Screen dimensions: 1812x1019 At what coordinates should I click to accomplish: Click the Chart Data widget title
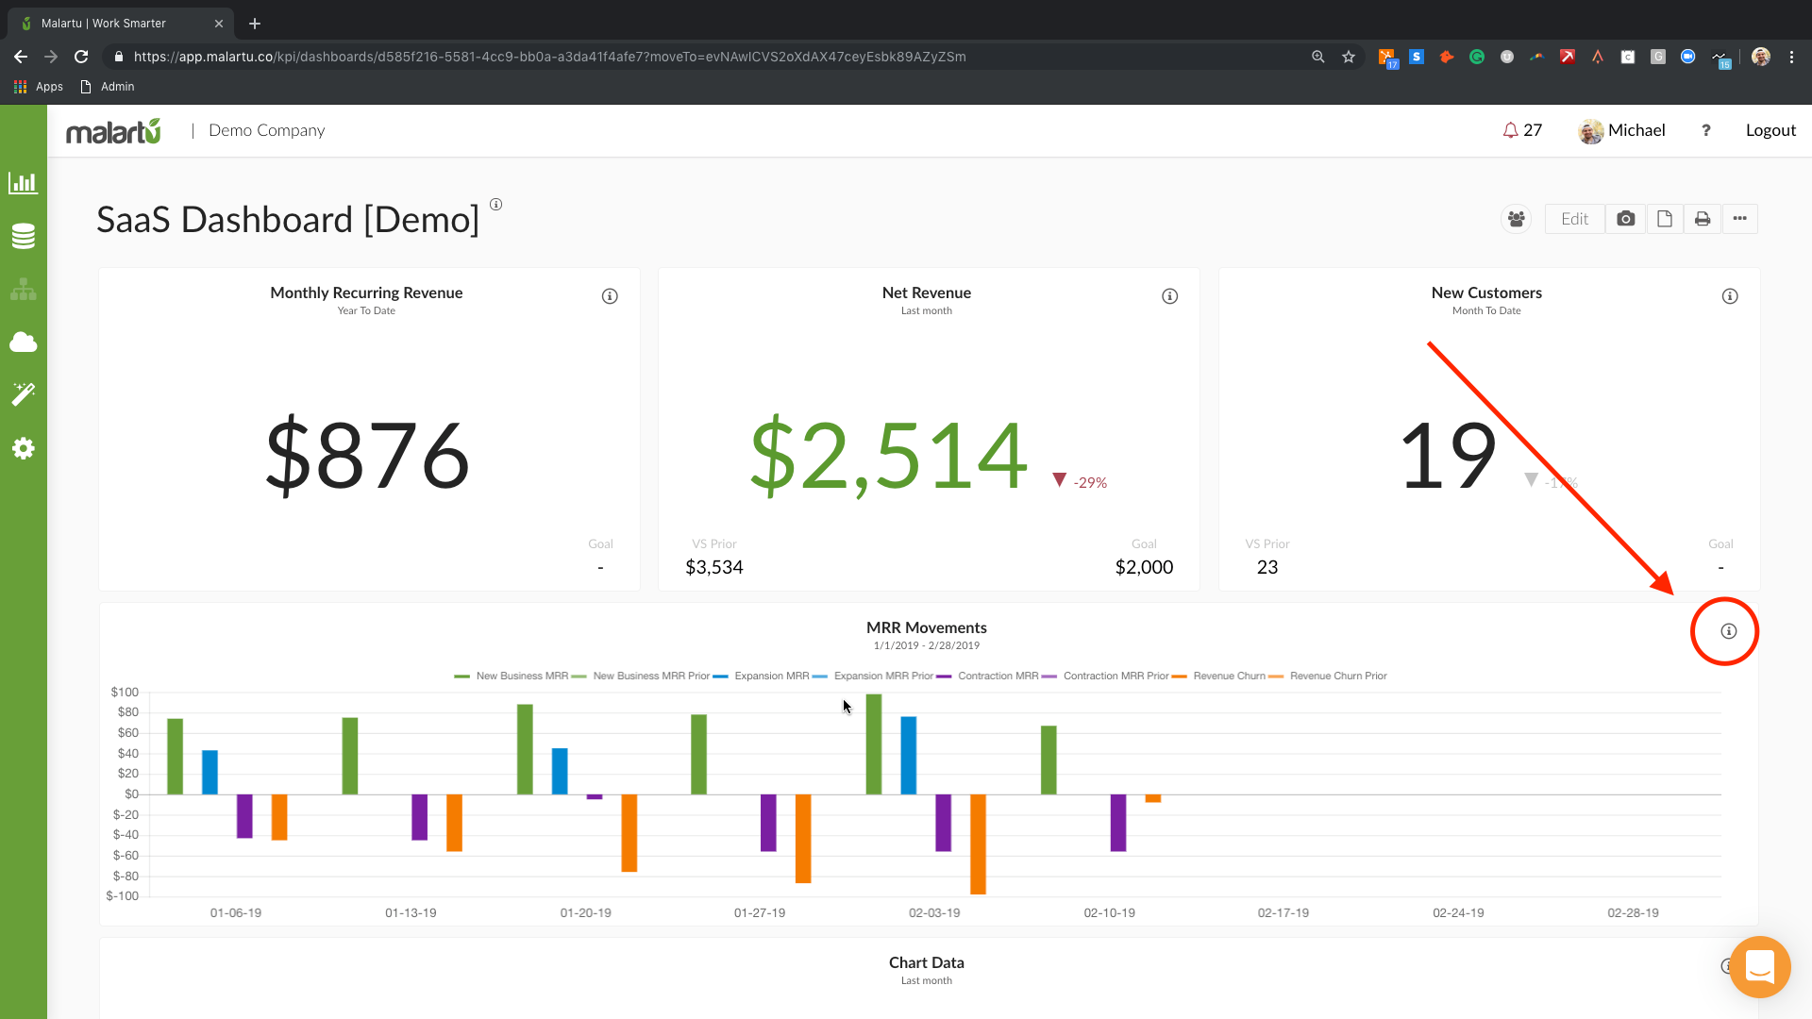click(x=926, y=962)
